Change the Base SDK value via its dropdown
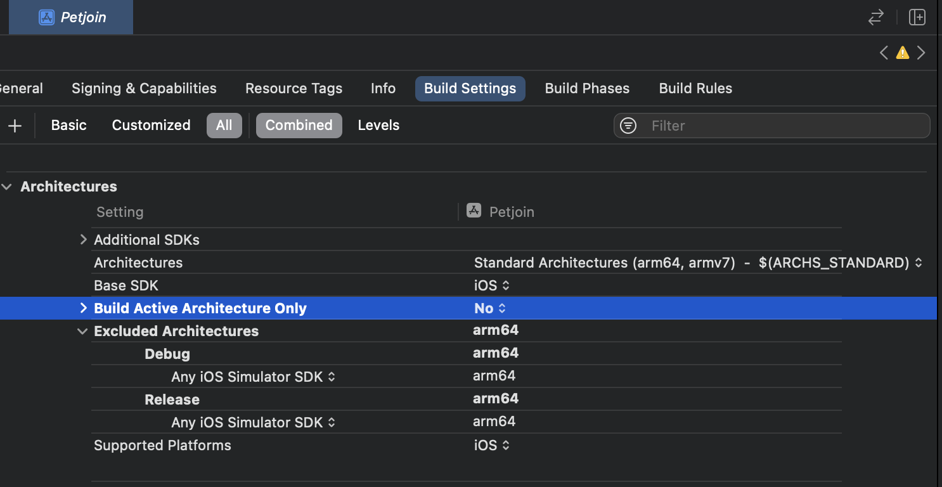This screenshot has height=487, width=942. tap(493, 285)
